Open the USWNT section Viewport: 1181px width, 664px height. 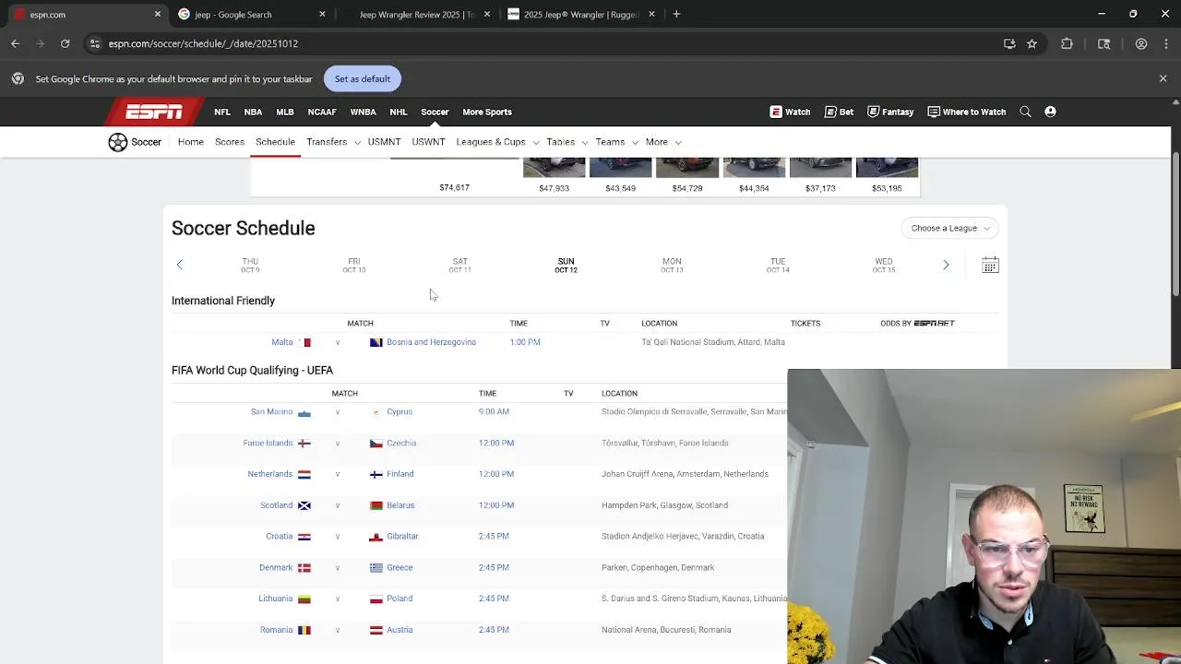428,142
